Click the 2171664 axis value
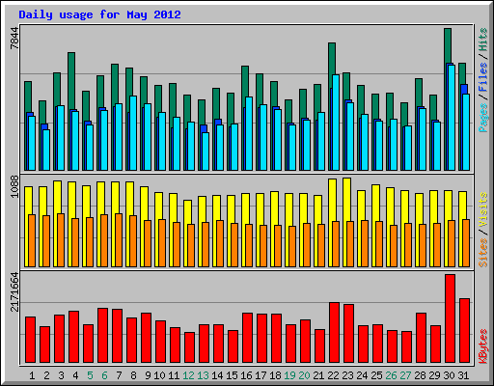Image resolution: width=494 pixels, height=386 pixels. pyautogui.click(x=14, y=292)
